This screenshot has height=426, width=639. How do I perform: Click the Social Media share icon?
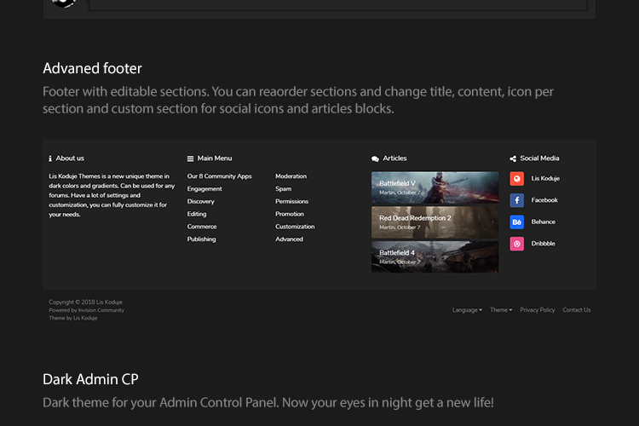click(513, 158)
